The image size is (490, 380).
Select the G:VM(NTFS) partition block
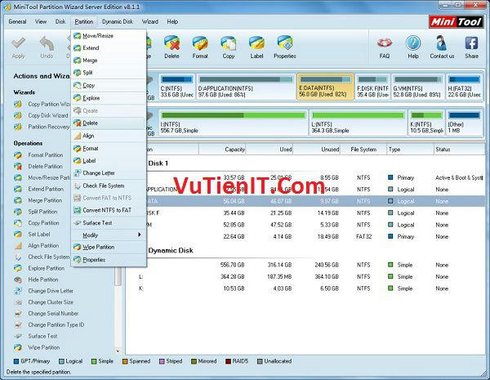(417, 87)
